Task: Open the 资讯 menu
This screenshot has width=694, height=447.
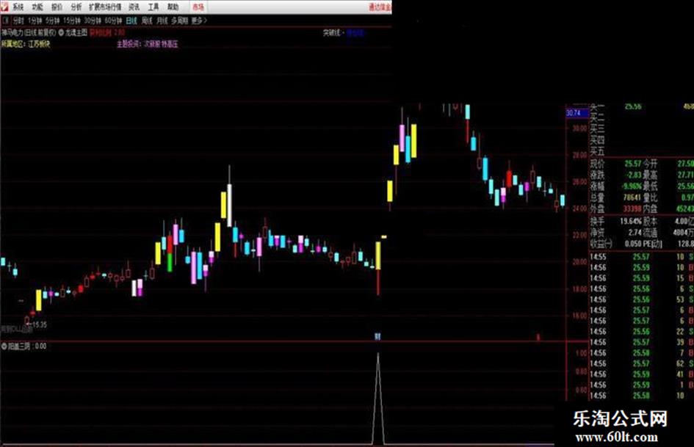Action: pos(134,7)
